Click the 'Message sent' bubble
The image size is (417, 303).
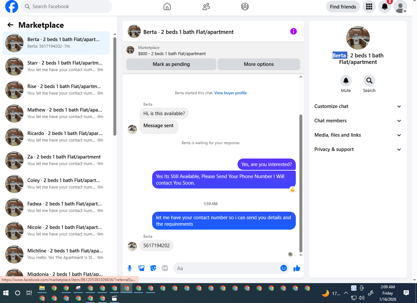click(x=159, y=127)
